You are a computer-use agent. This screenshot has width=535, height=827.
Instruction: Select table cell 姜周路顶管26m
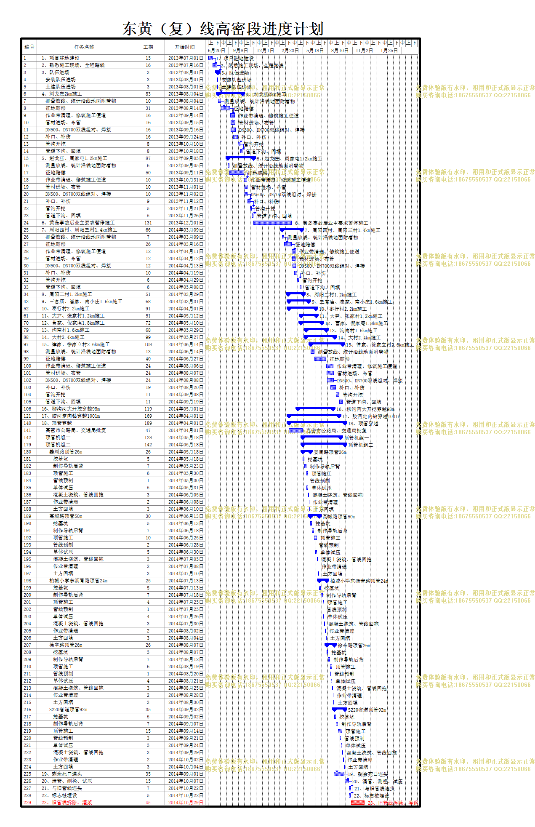point(84,452)
